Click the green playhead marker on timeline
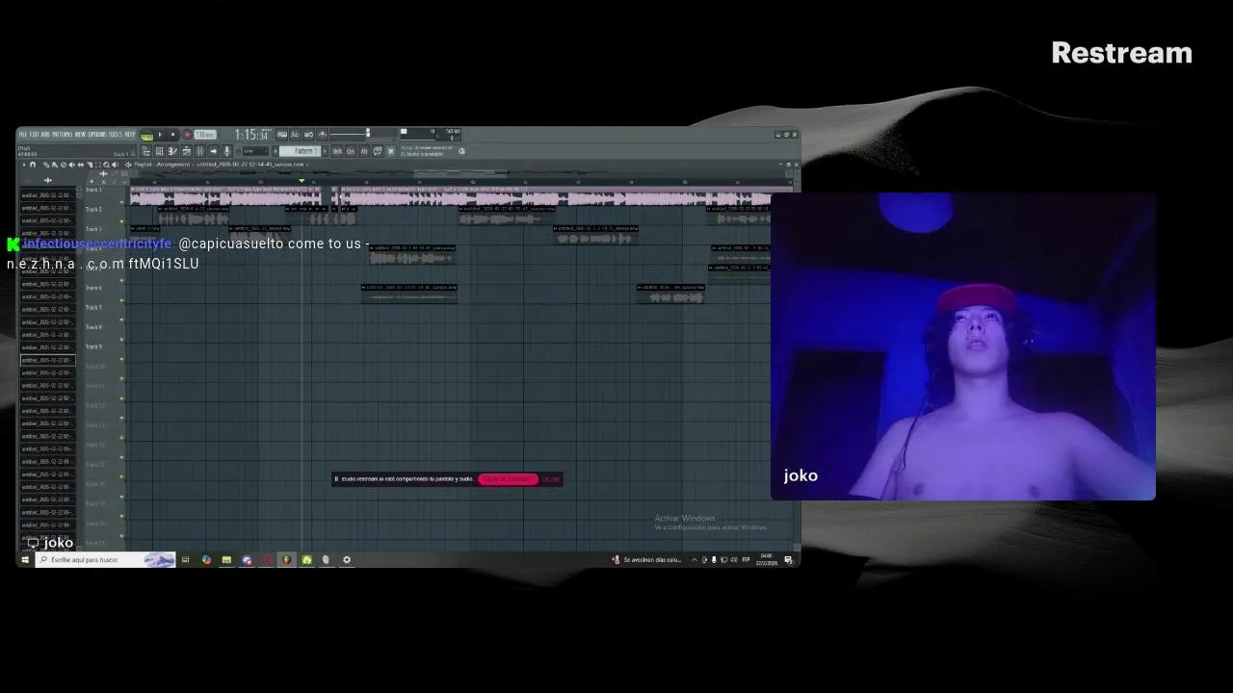Screen dimensions: 1233x693 click(302, 181)
